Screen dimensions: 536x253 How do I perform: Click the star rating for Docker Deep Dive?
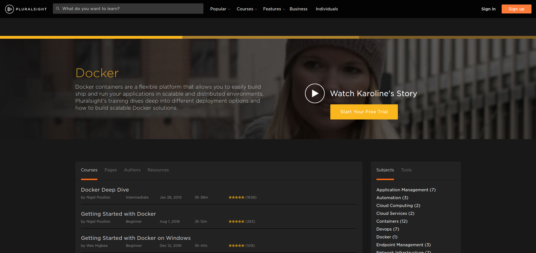click(x=236, y=197)
